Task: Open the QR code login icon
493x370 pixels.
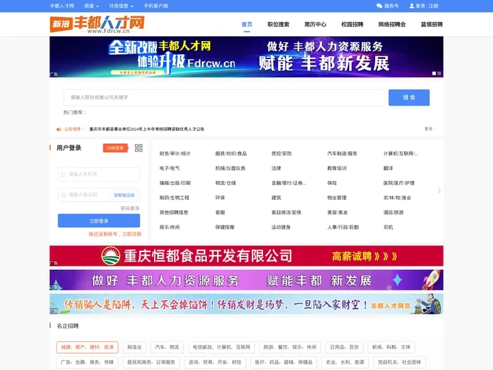Action: tap(138, 148)
